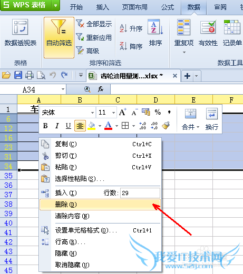Switch to the 审阅 ribbon tab
The width and height of the screenshot is (243, 274).
tap(220, 7)
